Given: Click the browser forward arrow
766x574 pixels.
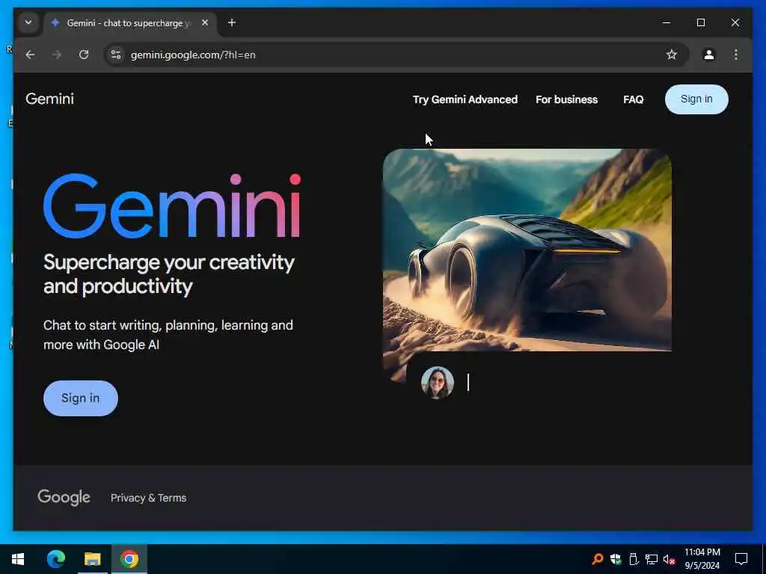Looking at the screenshot, I should coord(57,55).
